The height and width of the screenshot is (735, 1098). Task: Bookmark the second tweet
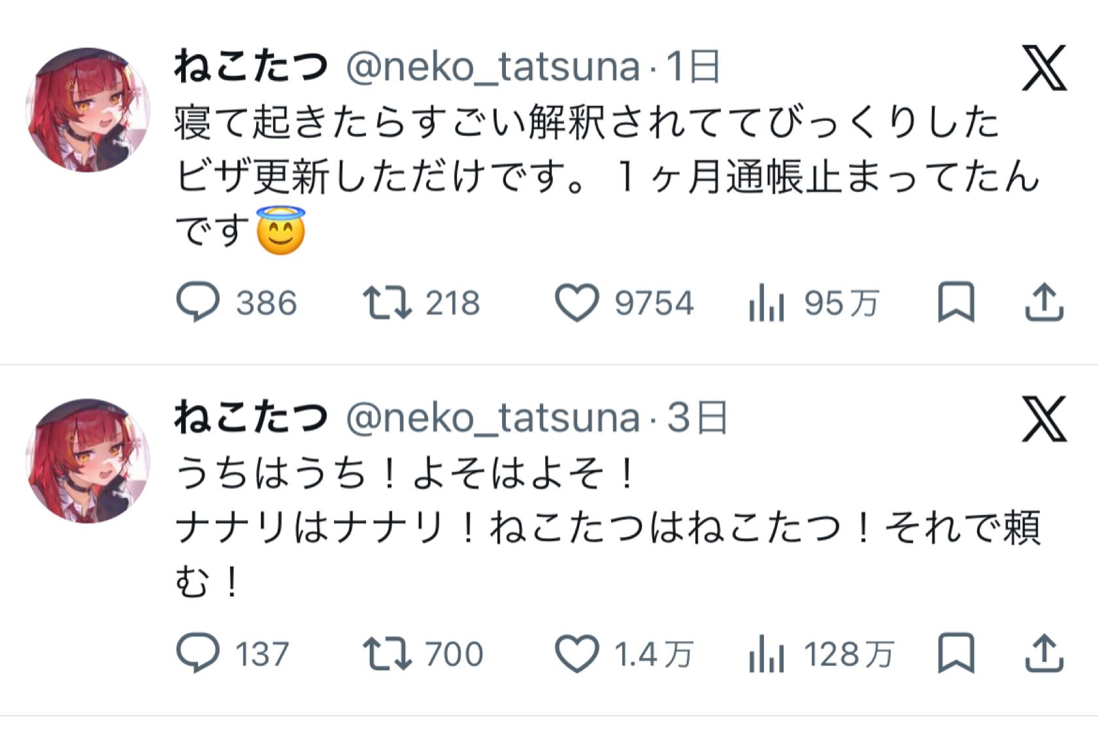(x=956, y=653)
